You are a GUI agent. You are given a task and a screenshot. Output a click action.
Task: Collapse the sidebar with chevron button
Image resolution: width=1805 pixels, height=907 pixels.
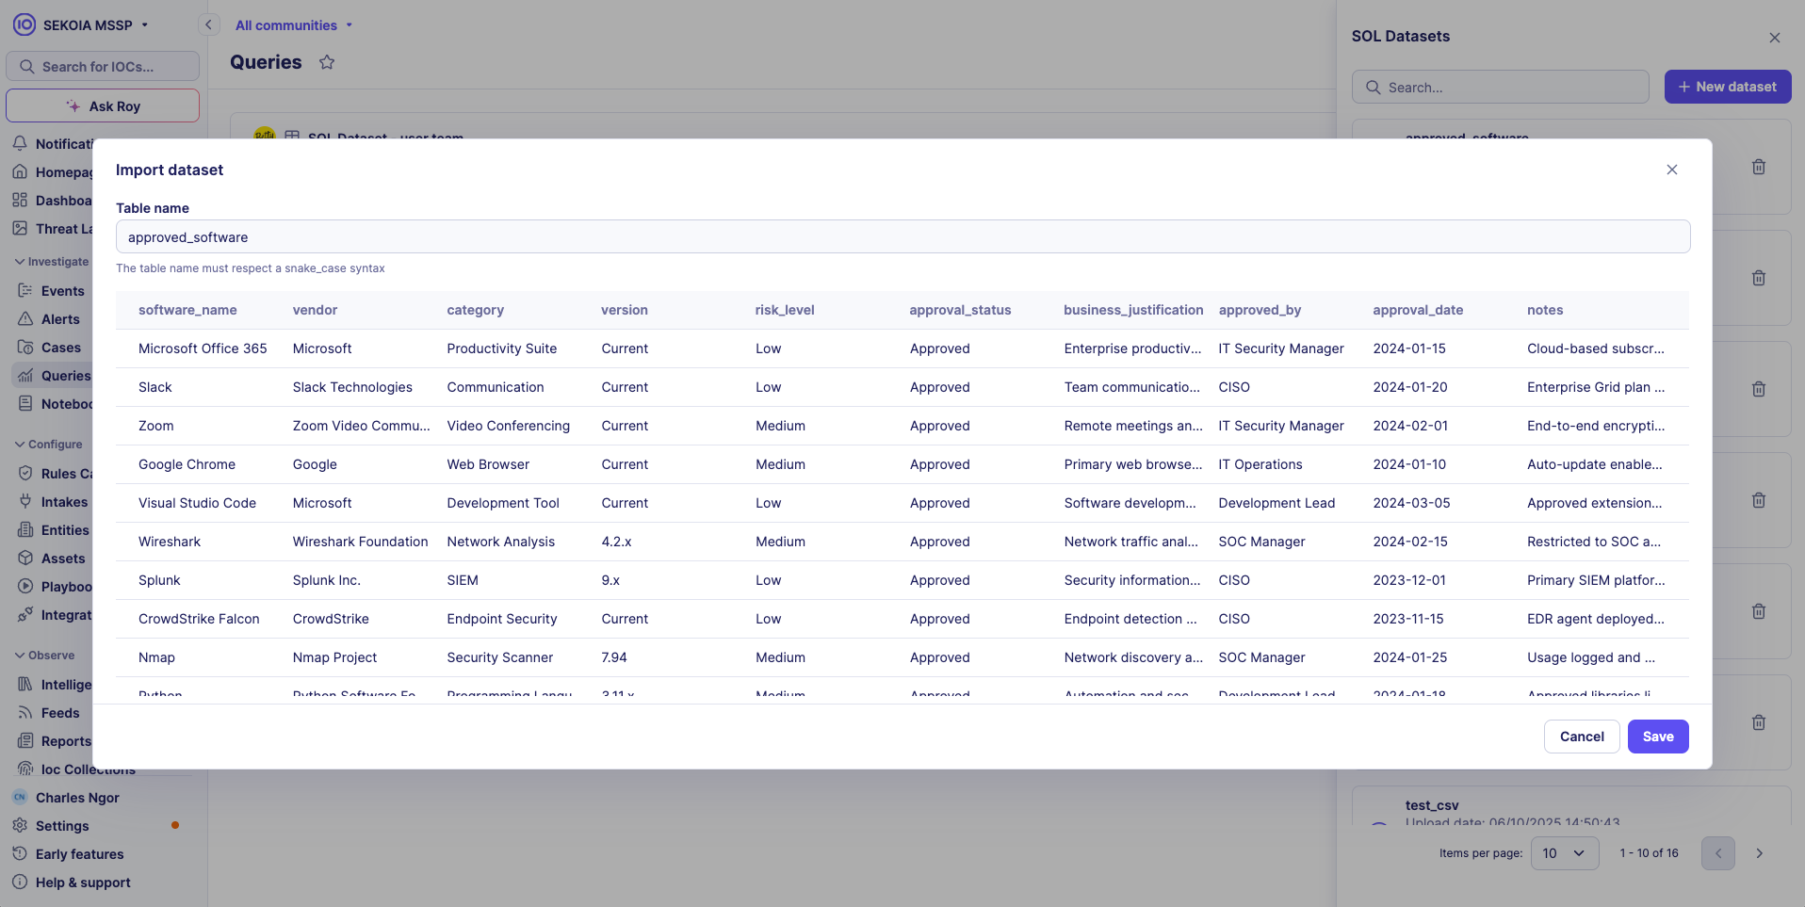coord(209,25)
